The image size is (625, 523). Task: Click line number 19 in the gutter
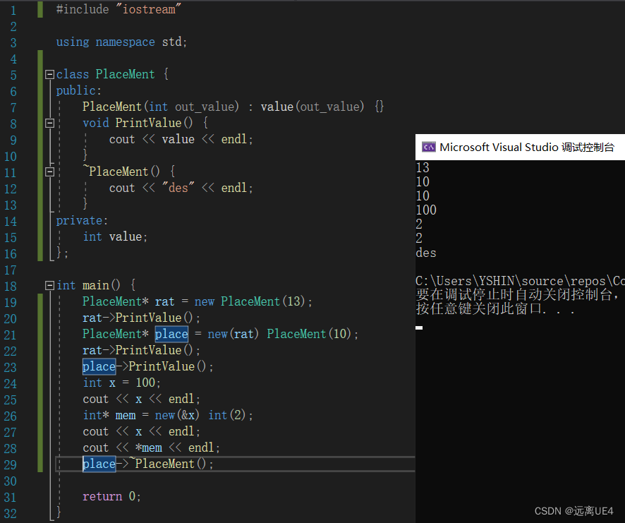tap(11, 303)
